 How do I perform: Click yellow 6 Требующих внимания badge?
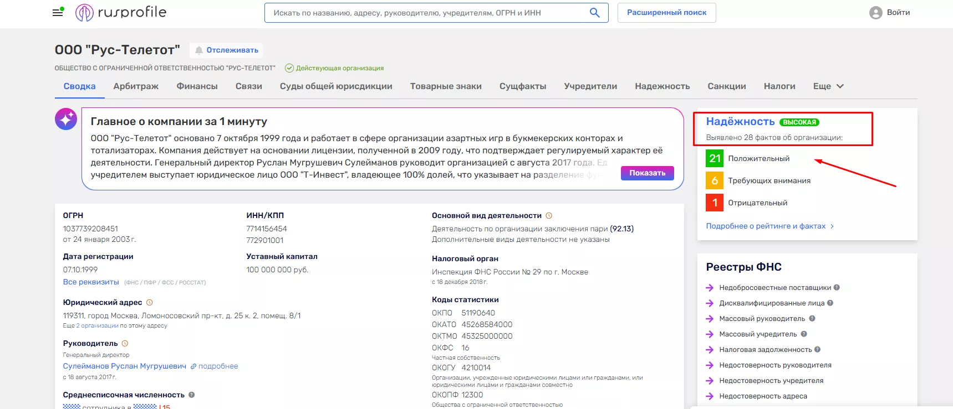click(x=715, y=180)
